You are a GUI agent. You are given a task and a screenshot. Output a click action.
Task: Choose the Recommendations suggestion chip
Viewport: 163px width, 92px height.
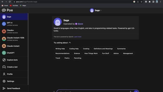62,53
